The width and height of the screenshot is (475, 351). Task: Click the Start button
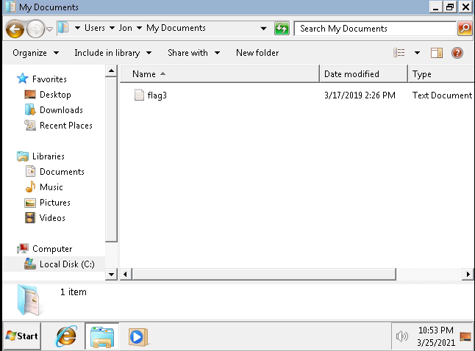tap(22, 336)
